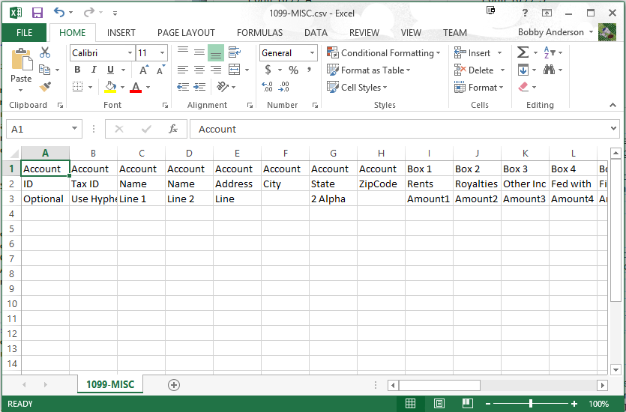626x412 pixels.
Task: Add a new sheet with the plus button
Action: tap(174, 384)
